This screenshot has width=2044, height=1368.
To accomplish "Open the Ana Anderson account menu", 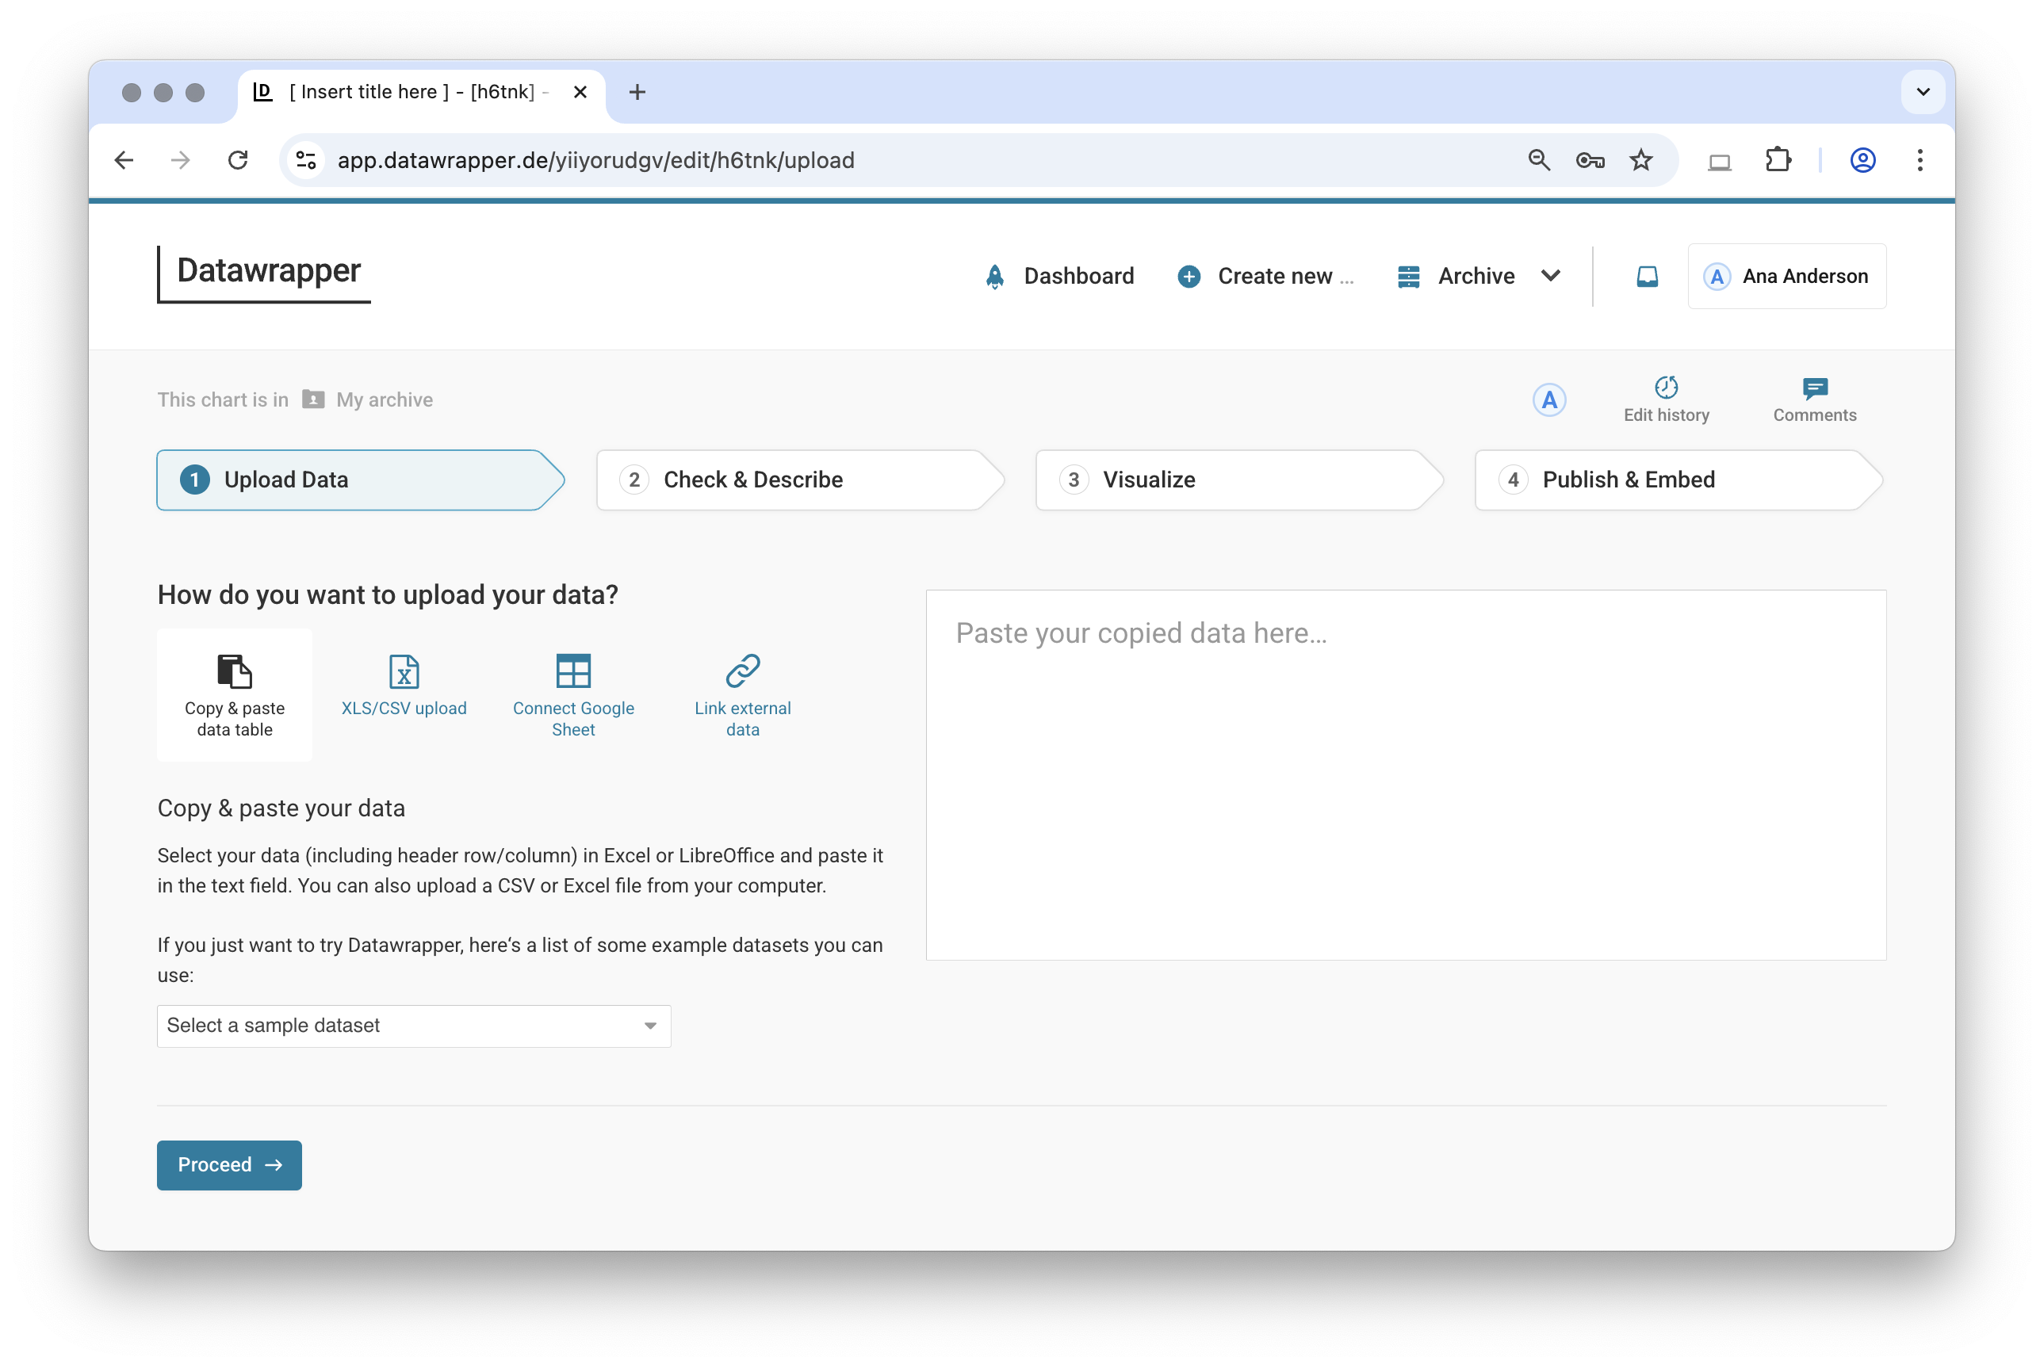I will 1786,277.
